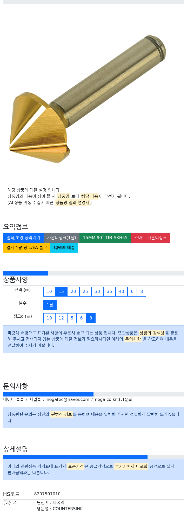This screenshot has height=512, width=187.
Task: Select the 20 mm size option
Action: coord(74,292)
